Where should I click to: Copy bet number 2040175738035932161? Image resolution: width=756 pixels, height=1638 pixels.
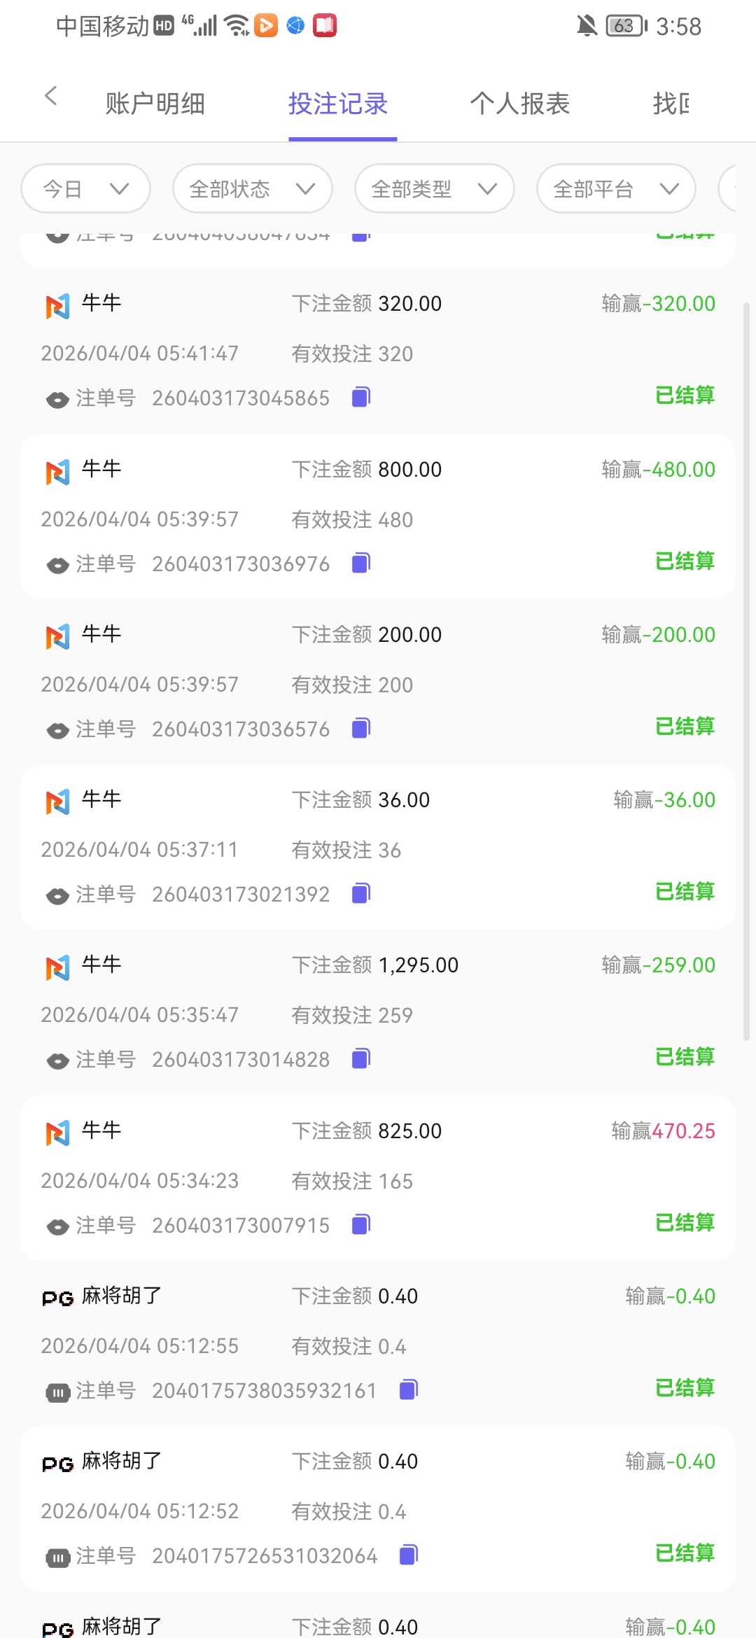click(x=408, y=1389)
